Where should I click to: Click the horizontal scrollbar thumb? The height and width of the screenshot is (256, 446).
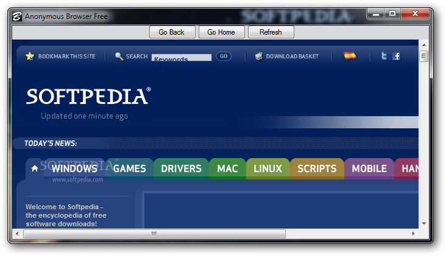pos(154,234)
